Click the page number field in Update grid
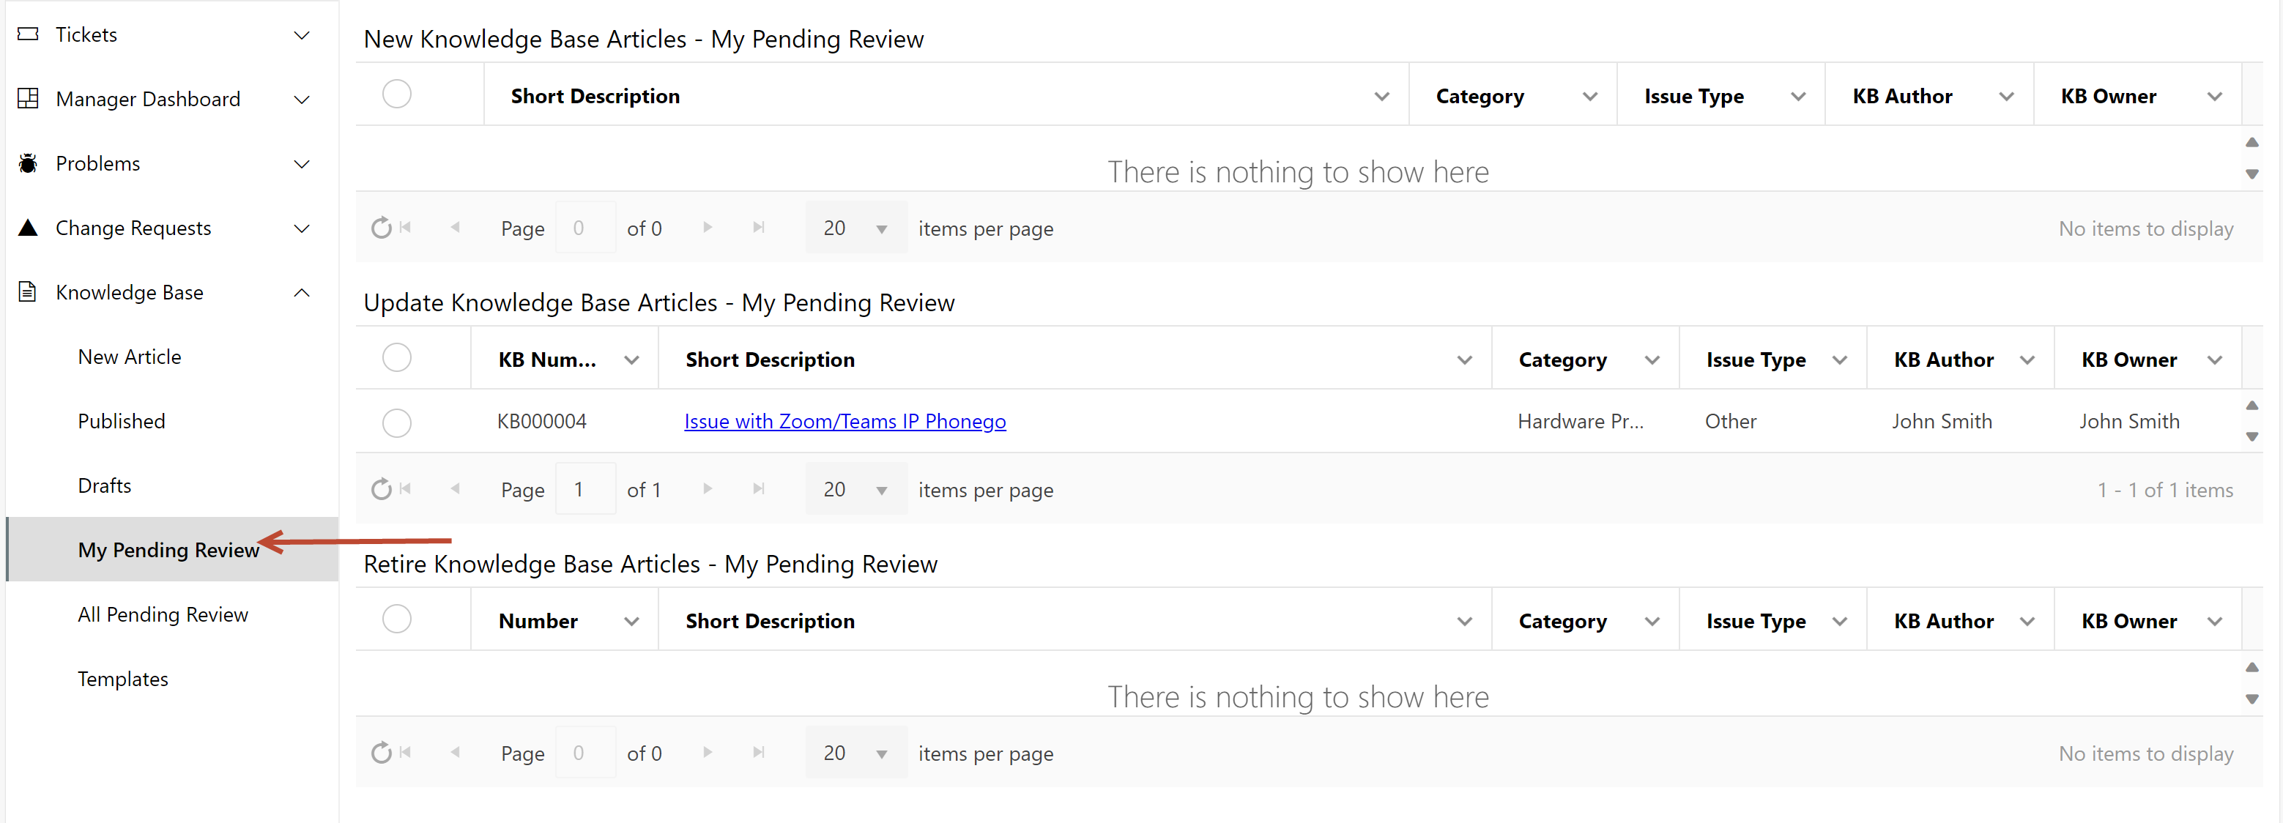This screenshot has height=823, width=2283. pyautogui.click(x=584, y=489)
